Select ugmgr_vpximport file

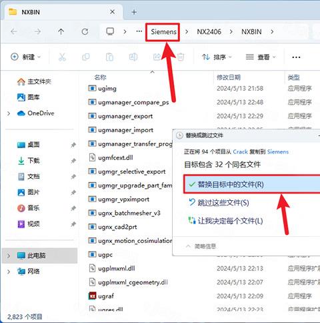pyautogui.click(x=119, y=199)
